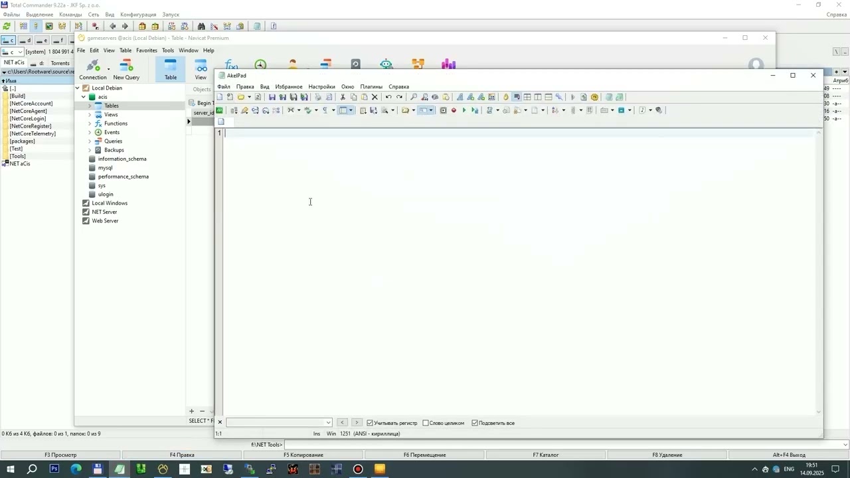
Task: Expand the Queries node in Navicat tree
Action: (90, 141)
